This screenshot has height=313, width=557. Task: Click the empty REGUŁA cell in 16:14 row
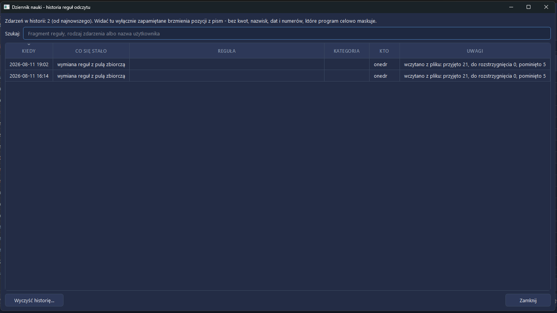tap(227, 76)
